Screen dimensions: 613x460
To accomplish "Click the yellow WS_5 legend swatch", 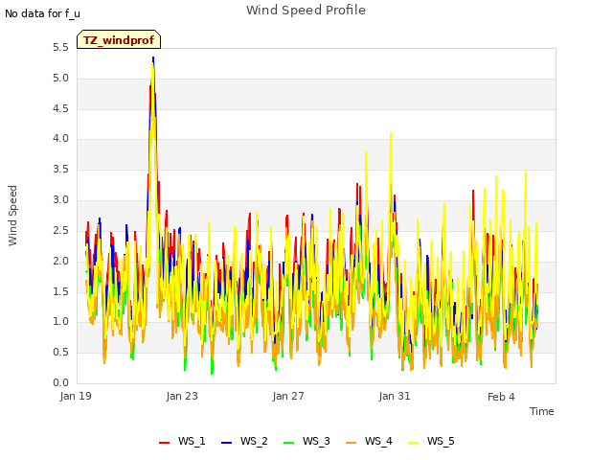I will tap(413, 443).
